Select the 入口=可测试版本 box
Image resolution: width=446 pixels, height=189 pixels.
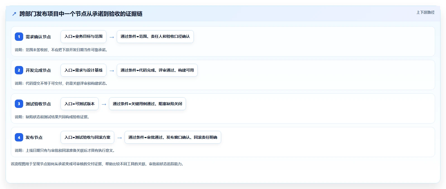[80, 104]
